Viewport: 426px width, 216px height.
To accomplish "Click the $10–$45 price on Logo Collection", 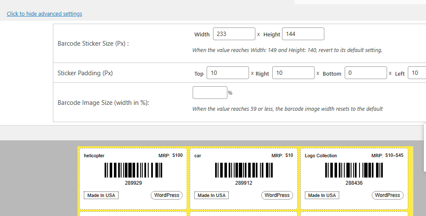I will [x=394, y=155].
